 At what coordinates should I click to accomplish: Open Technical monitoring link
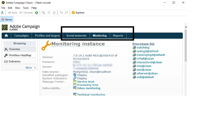pos(91,94)
